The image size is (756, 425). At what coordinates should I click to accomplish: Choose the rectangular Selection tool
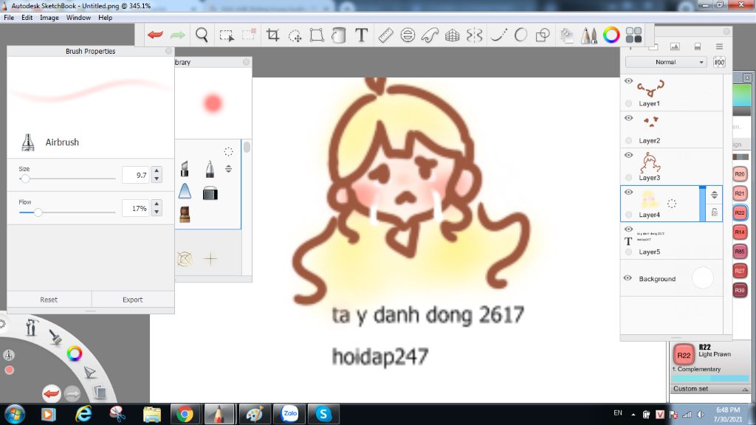click(x=227, y=35)
